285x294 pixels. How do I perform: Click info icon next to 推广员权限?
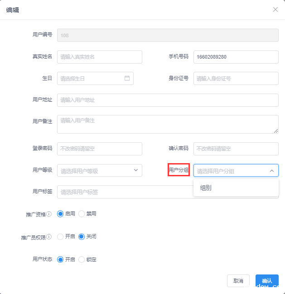[49, 237]
